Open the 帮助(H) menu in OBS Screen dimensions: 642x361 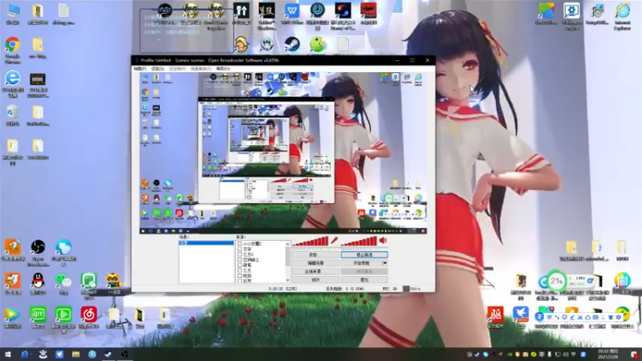(x=223, y=69)
